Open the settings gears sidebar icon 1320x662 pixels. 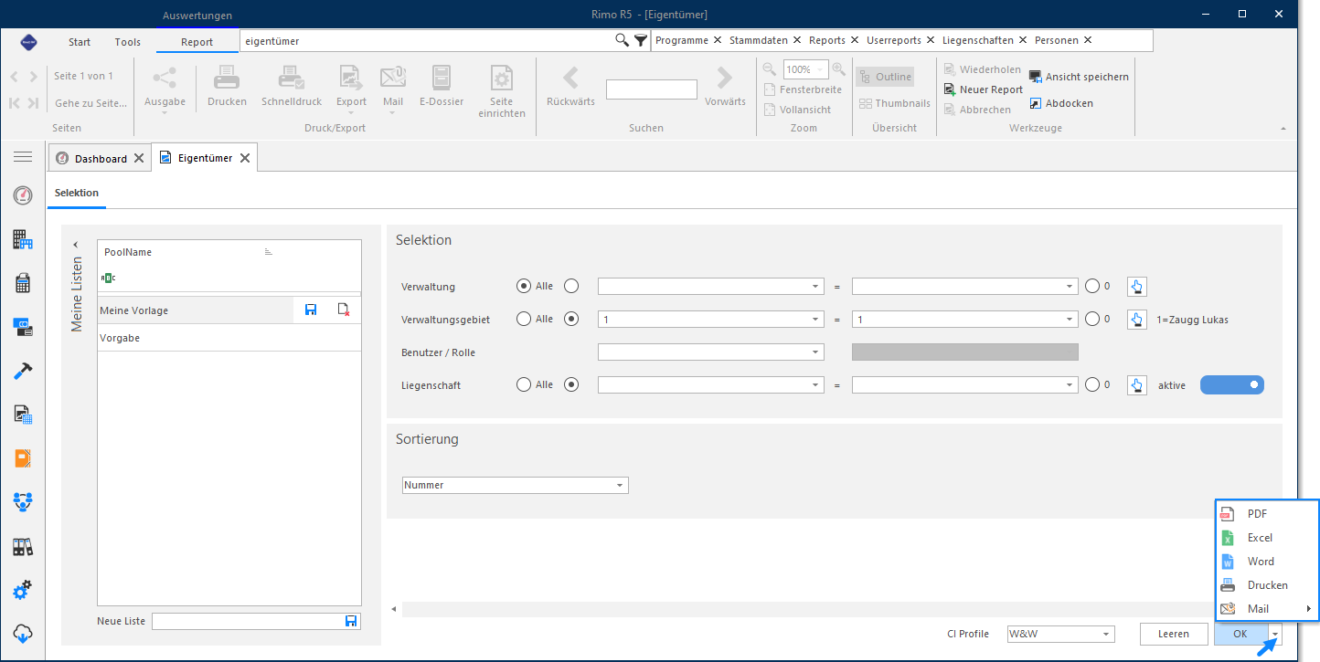tap(23, 590)
